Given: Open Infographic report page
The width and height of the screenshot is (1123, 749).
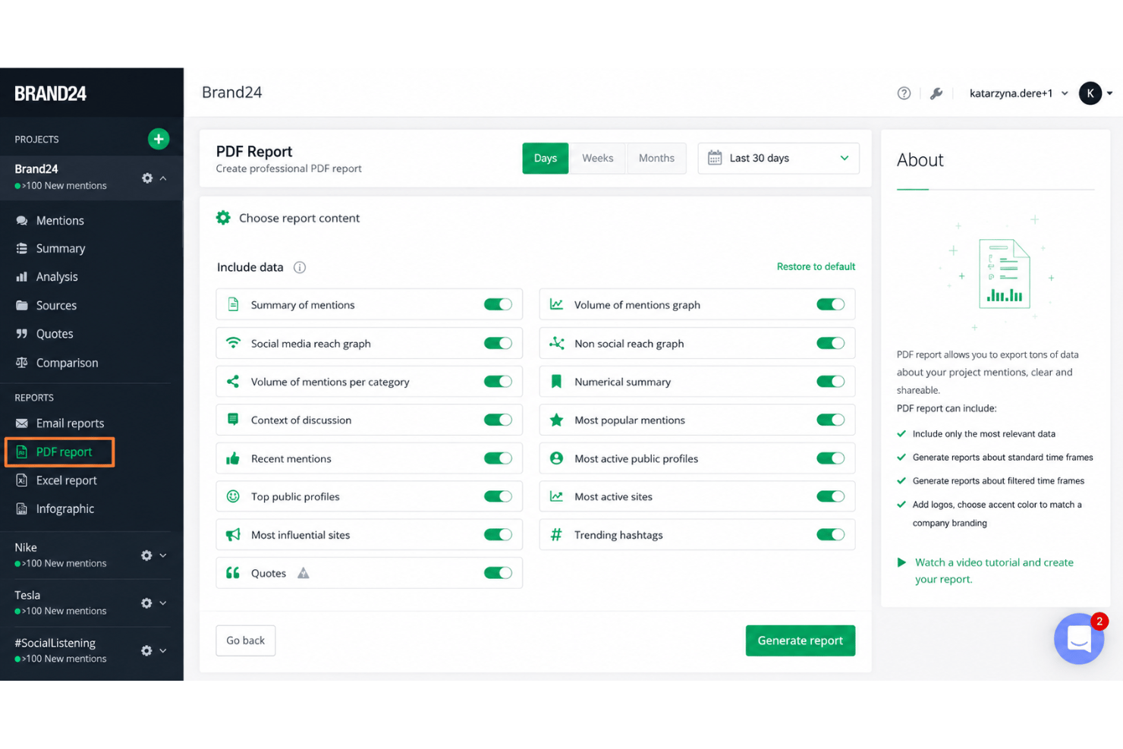Looking at the screenshot, I should tap(64, 509).
